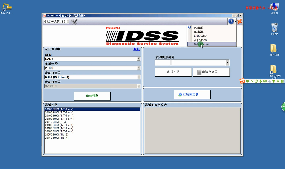Click the 互联网更新 internet update button
The height and width of the screenshot is (169, 285).
(x=192, y=95)
